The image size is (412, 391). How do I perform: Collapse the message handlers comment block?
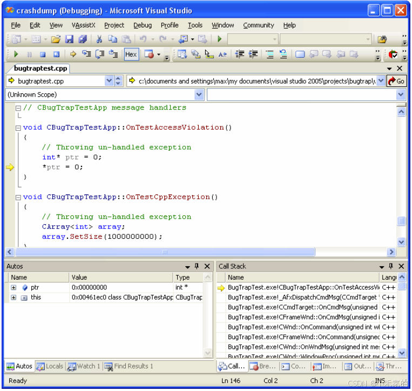click(x=18, y=108)
